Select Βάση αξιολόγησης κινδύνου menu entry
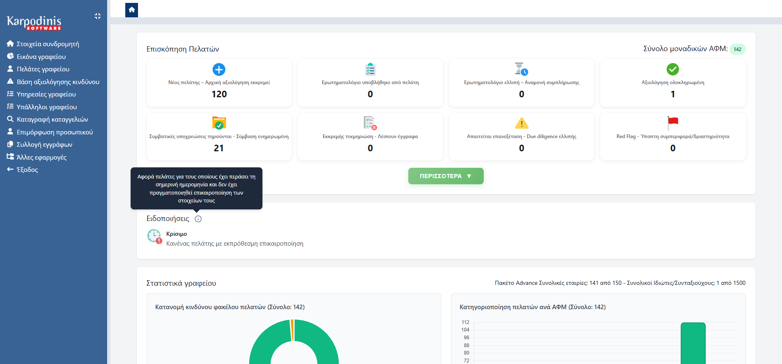 58,82
